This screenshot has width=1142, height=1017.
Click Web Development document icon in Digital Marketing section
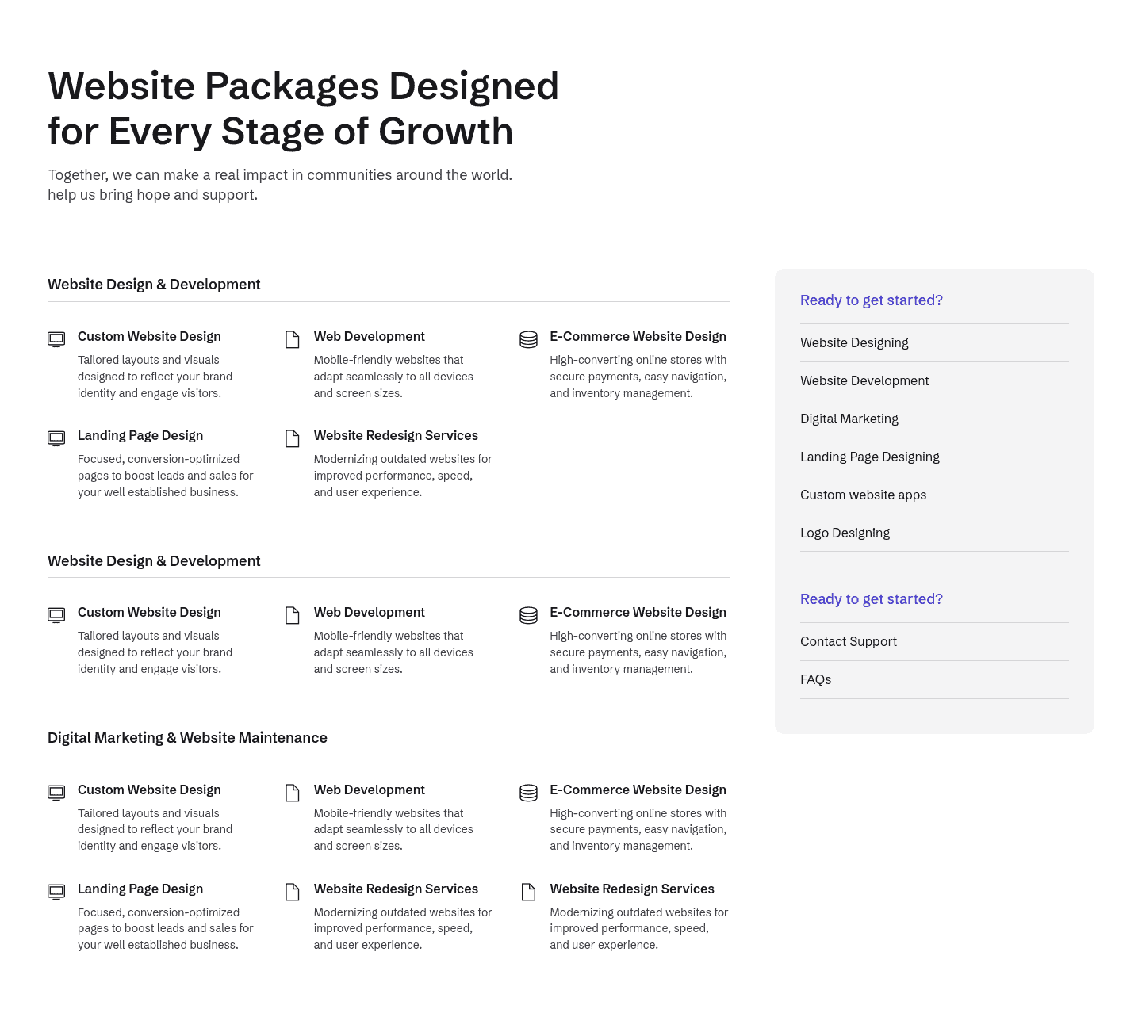pyautogui.click(x=293, y=793)
